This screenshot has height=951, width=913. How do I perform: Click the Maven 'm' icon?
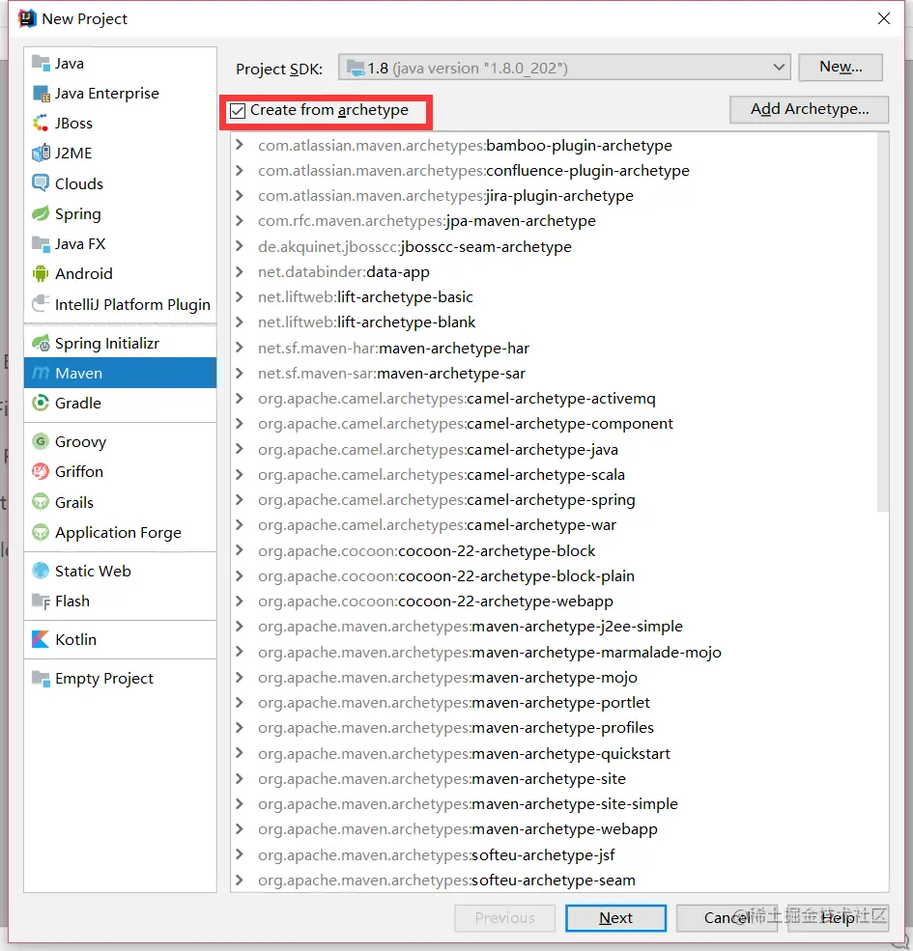tap(41, 373)
